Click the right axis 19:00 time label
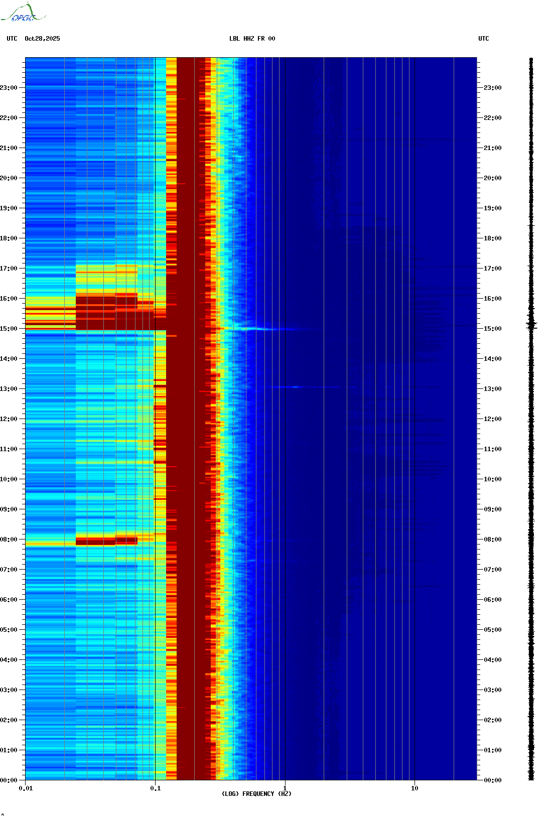553x820 pixels. [x=493, y=208]
